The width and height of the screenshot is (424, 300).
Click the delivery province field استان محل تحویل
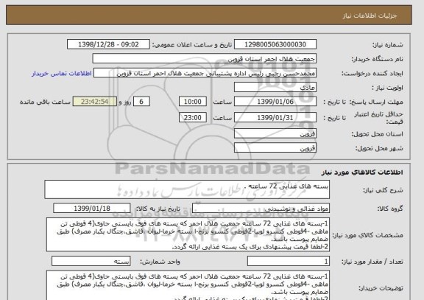point(275,133)
